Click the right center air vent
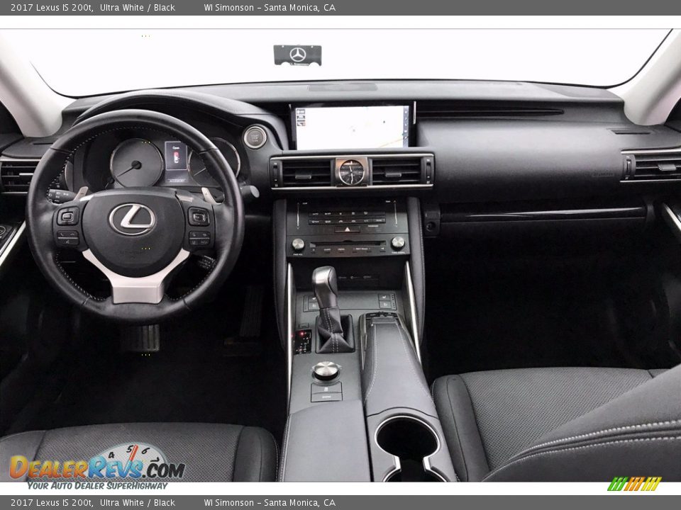This screenshot has height=510, width=681. coord(397,171)
